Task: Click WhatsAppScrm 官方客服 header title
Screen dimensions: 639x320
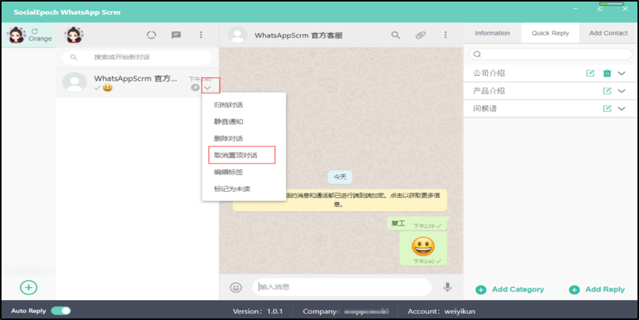Action: point(298,35)
